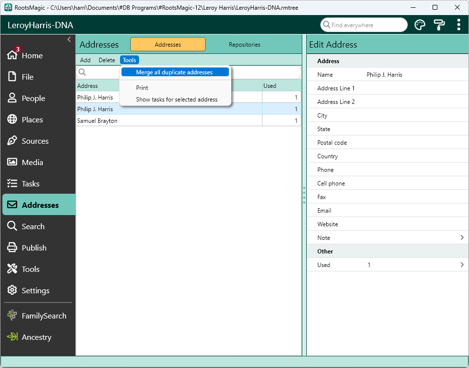Expand the Used row arrow
Screen dimensions: 469x368
point(462,265)
